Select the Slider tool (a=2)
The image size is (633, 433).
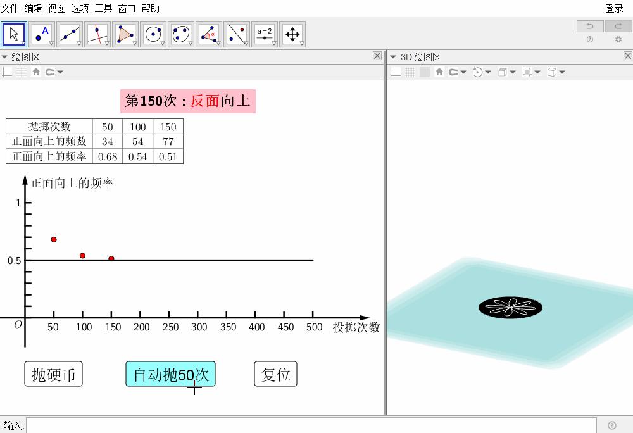(265, 34)
